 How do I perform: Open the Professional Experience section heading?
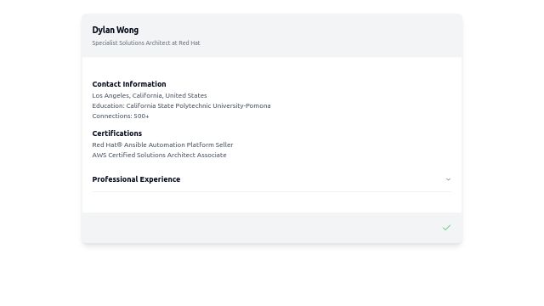tap(136, 179)
